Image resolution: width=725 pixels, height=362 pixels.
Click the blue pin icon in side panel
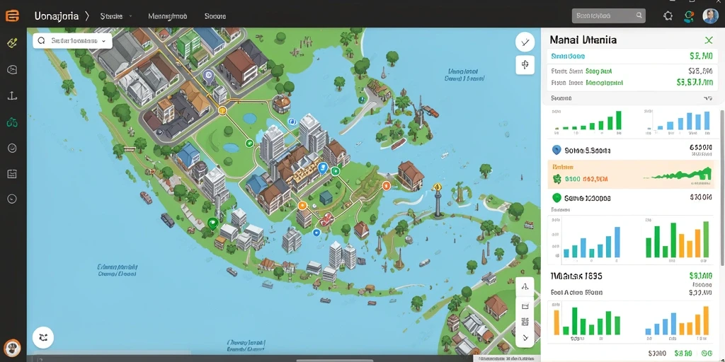[556, 150]
